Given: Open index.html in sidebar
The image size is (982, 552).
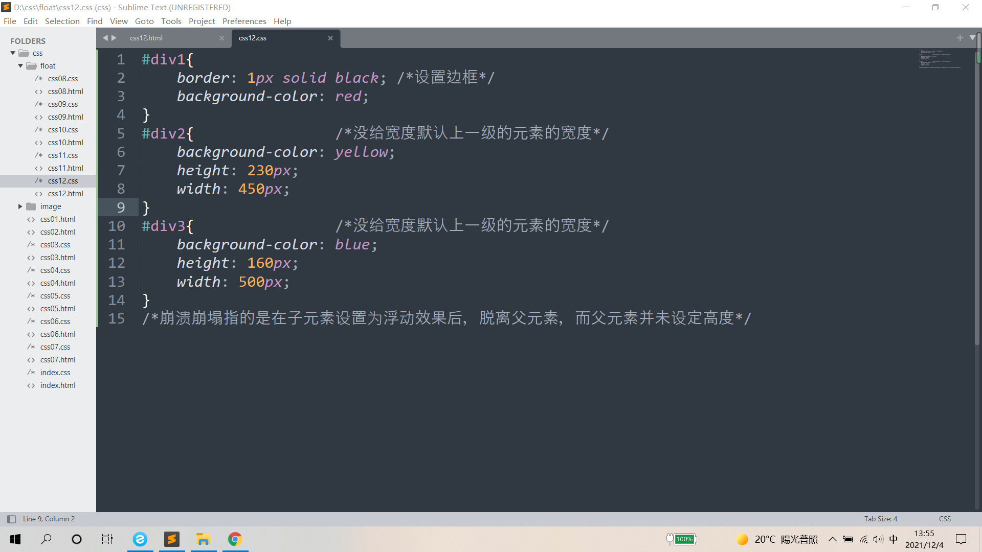Looking at the screenshot, I should [x=58, y=385].
